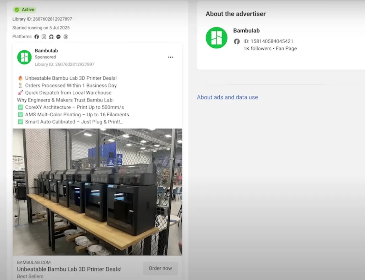The width and height of the screenshot is (365, 280).
Task: Click the 'Sponsored' label in the ad
Action: click(45, 57)
